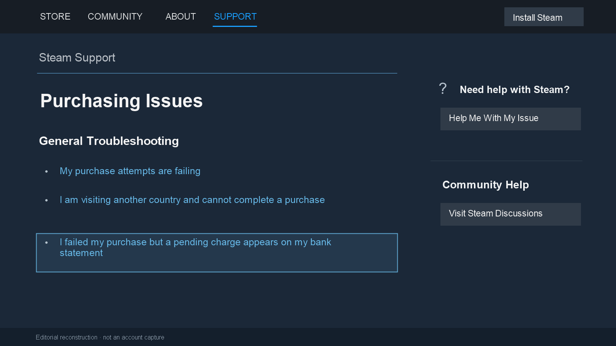616x346 pixels.
Task: Open 'visiting another country' purchase link
Action: tap(192, 200)
